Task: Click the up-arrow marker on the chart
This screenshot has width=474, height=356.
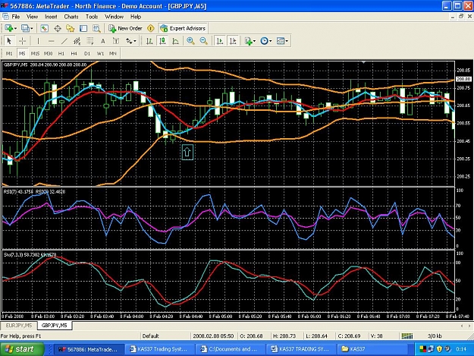Action: (187, 152)
